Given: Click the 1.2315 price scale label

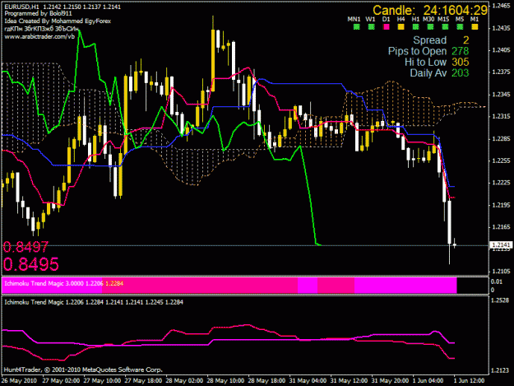Looking at the screenshot, I should tap(501, 116).
